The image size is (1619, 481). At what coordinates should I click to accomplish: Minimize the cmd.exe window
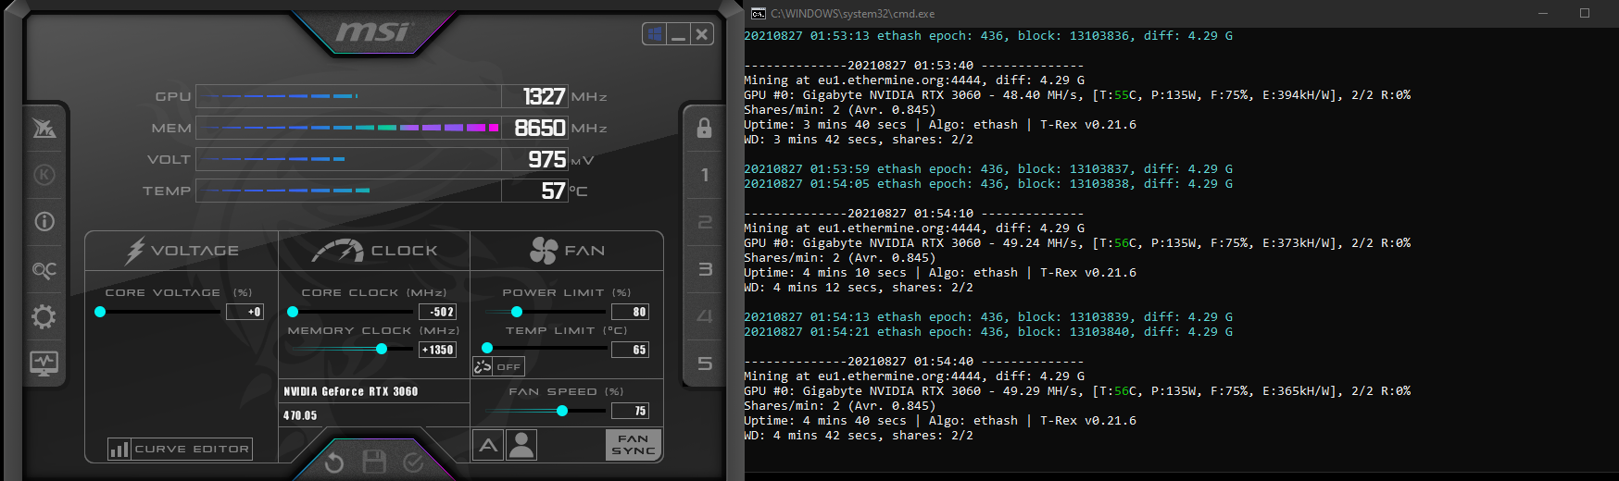[1543, 13]
